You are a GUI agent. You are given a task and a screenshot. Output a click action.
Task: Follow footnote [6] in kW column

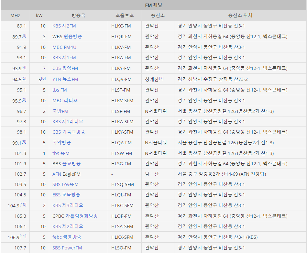click(43, 78)
